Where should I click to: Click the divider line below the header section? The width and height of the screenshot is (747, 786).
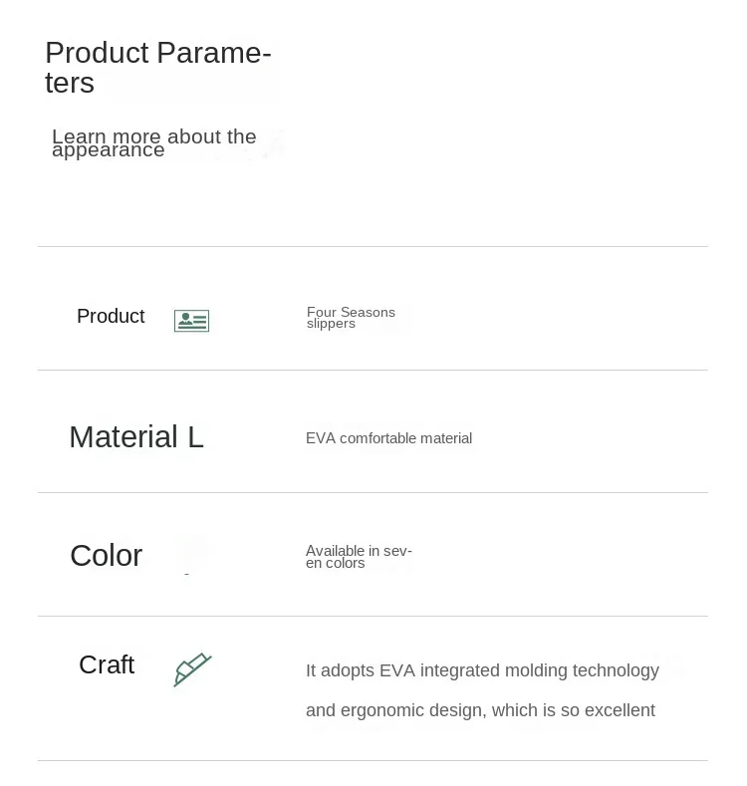pyautogui.click(x=373, y=246)
